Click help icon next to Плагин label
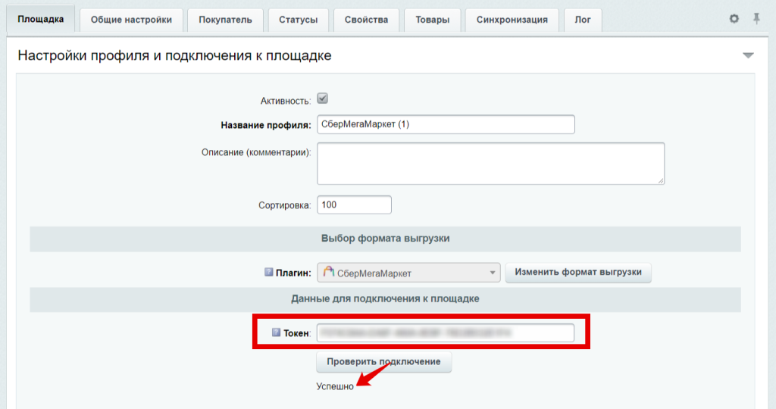Viewport: 776px width, 409px height. click(269, 272)
